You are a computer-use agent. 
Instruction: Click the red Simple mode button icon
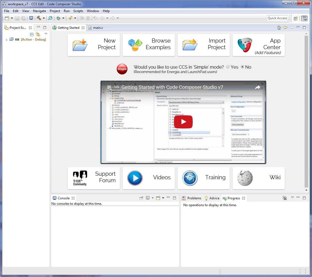tap(122, 69)
